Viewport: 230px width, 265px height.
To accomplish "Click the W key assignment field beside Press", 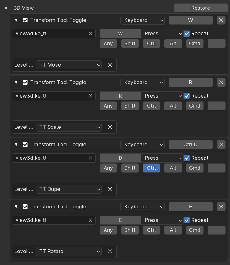I will [x=120, y=34].
